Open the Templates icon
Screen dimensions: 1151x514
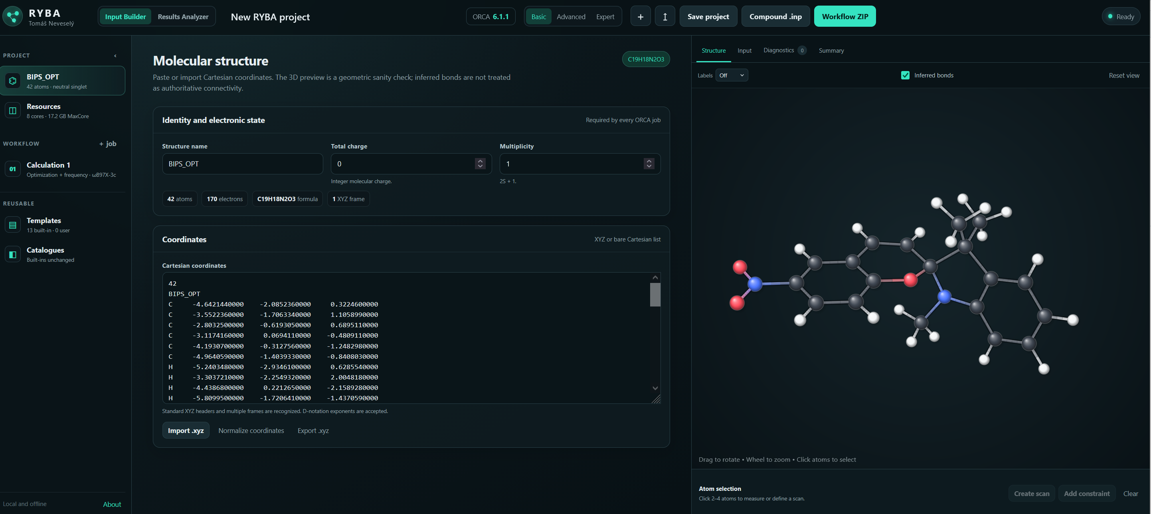pyautogui.click(x=12, y=225)
